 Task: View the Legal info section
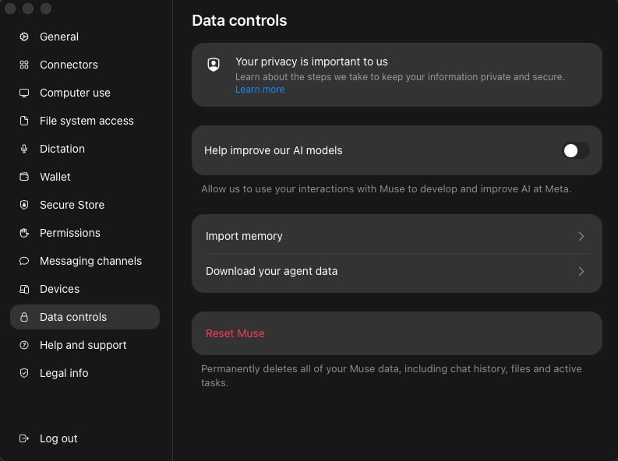tap(85, 373)
